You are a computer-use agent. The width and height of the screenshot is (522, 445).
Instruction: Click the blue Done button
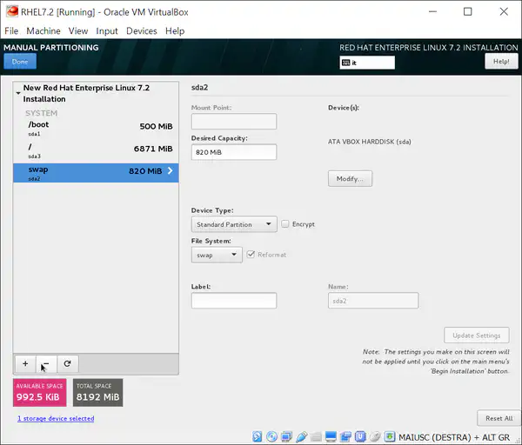coord(20,62)
